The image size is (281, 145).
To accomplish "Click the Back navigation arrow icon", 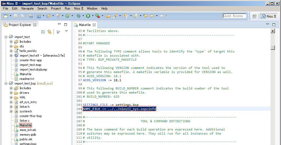I will (152, 16).
